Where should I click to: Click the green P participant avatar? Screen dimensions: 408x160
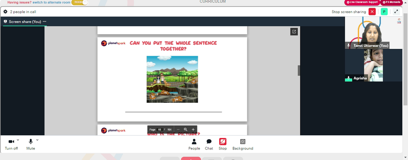coord(384,12)
